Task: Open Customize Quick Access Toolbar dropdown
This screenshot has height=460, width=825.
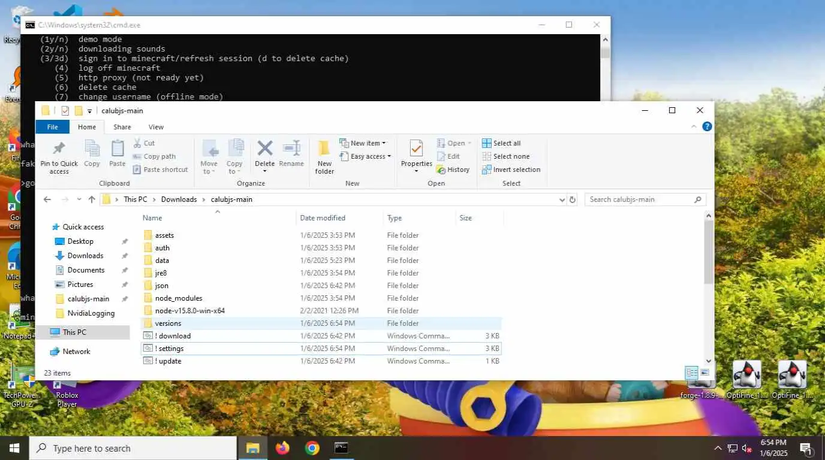Action: [x=89, y=111]
